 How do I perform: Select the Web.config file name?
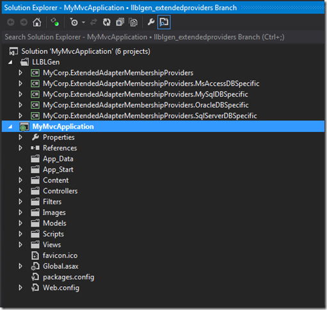coord(61,288)
